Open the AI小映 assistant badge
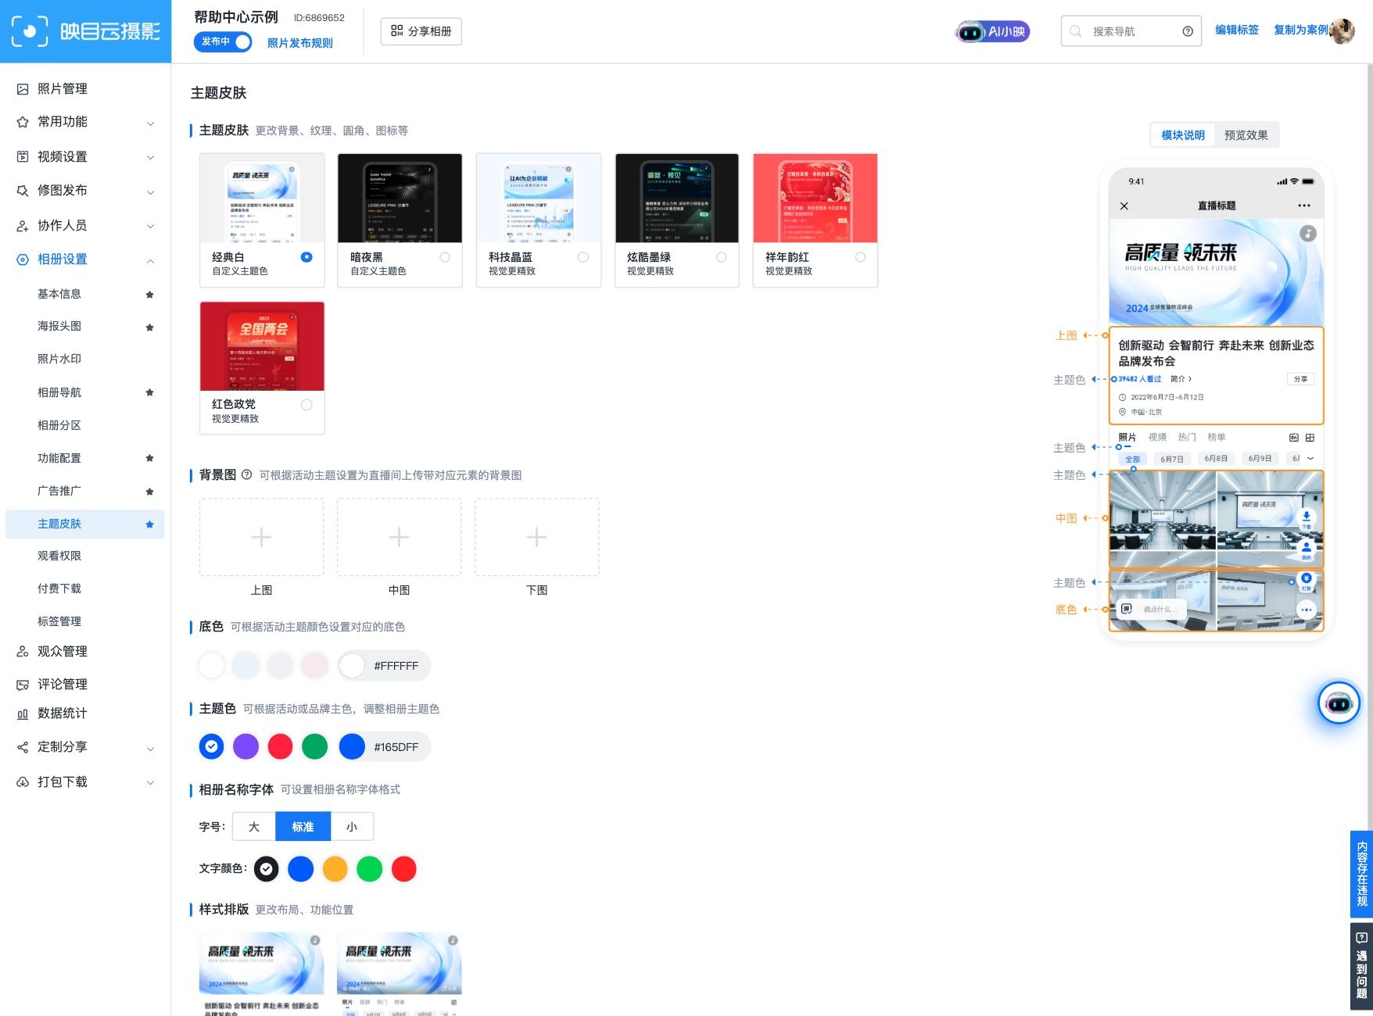The image size is (1373, 1016). tap(993, 31)
